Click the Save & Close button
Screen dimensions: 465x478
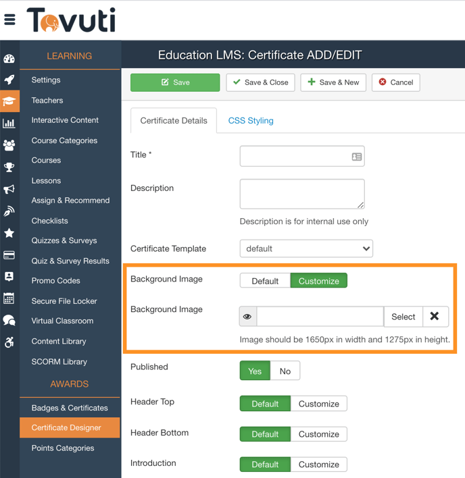[260, 82]
